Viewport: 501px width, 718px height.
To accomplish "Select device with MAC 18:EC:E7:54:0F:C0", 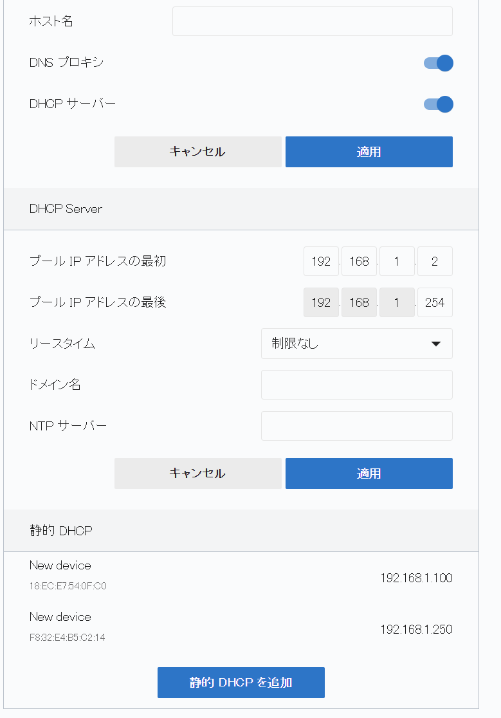I will [x=68, y=586].
